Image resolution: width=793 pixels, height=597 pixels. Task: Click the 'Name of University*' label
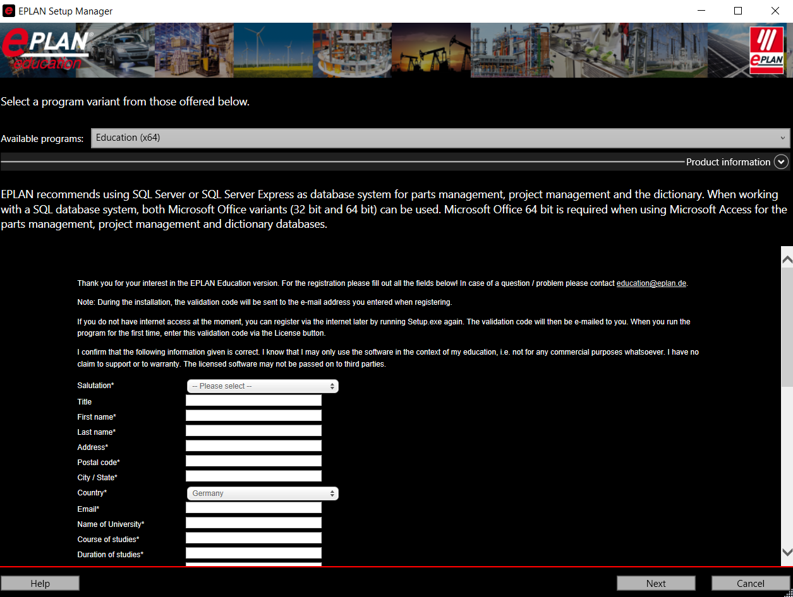111,524
